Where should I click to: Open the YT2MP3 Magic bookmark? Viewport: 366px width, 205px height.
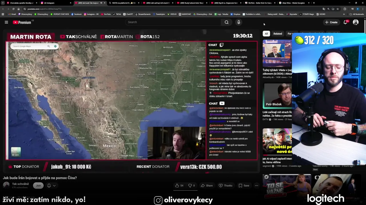point(307,14)
